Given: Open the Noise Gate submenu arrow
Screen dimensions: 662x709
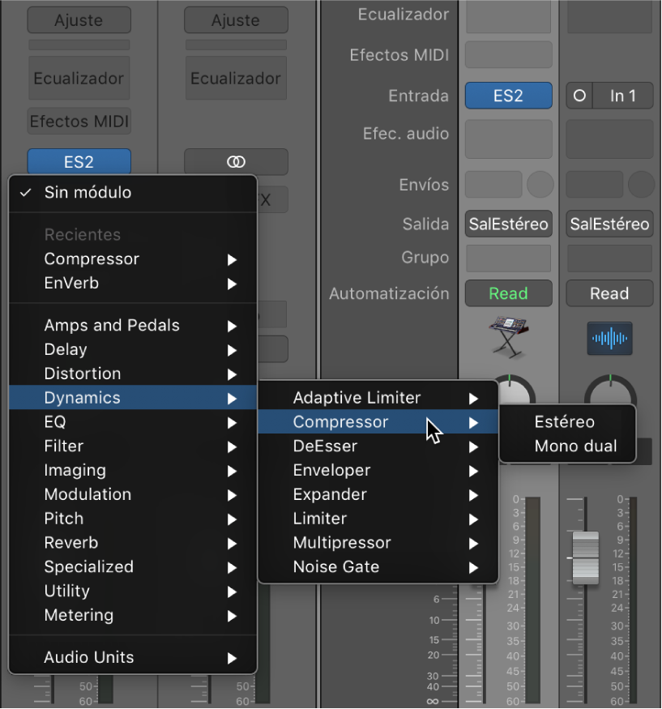Looking at the screenshot, I should (473, 568).
